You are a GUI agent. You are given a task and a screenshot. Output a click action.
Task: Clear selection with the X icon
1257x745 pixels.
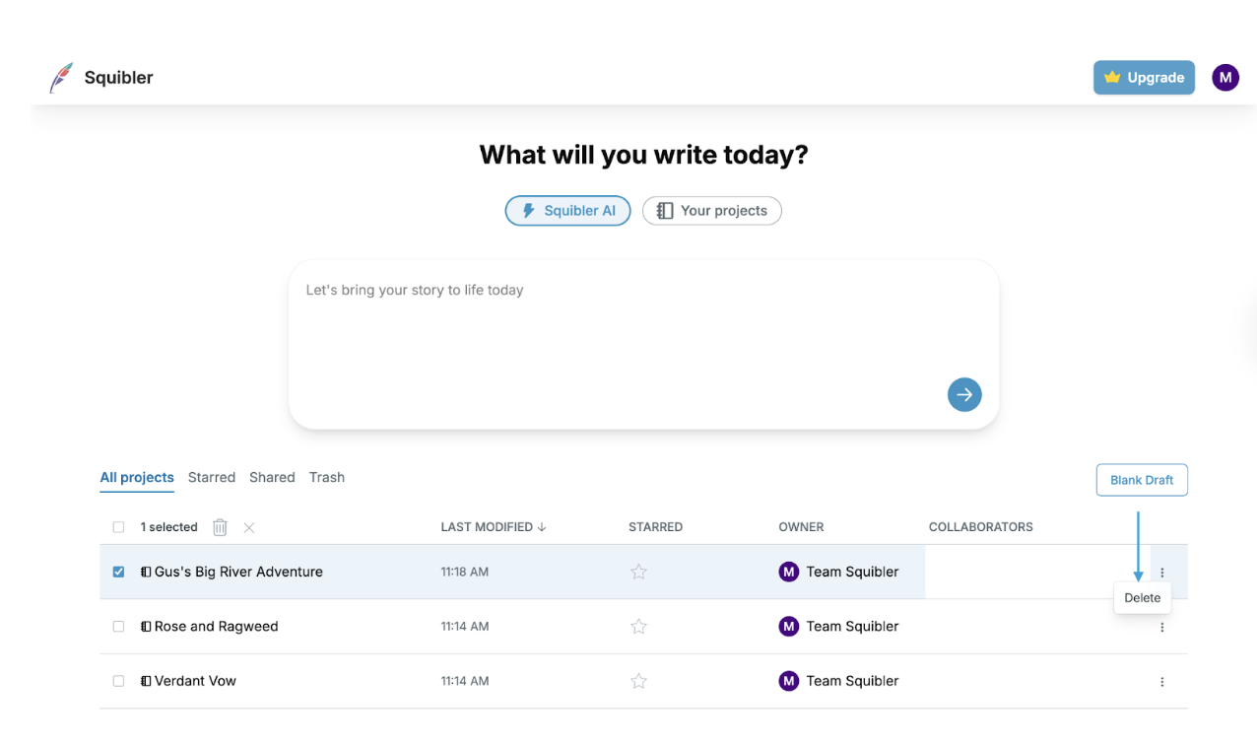point(249,527)
